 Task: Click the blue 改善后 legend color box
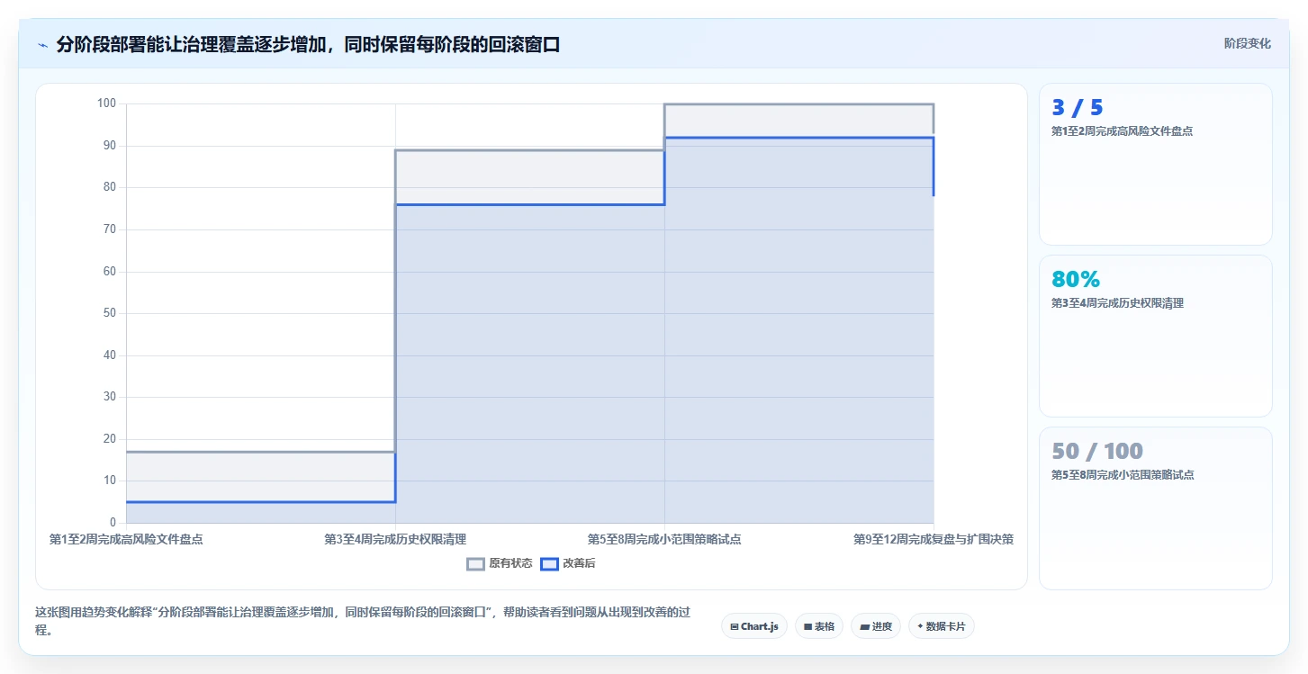549,564
